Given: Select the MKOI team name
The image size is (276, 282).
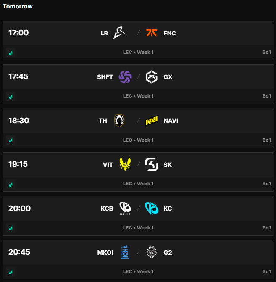Looking at the screenshot, I should pos(105,253).
